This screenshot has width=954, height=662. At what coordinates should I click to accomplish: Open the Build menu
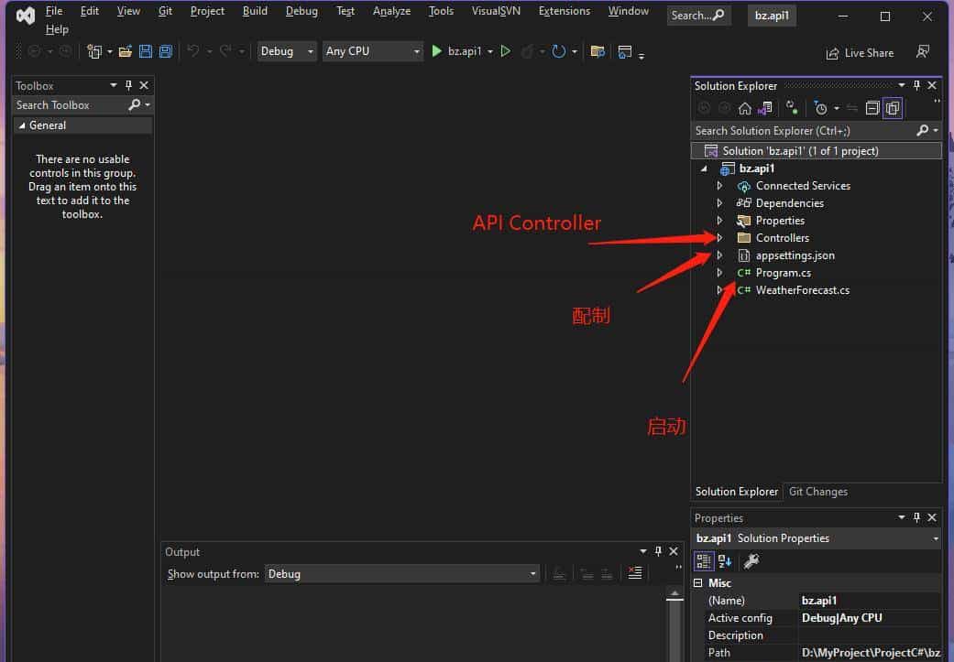coord(255,11)
